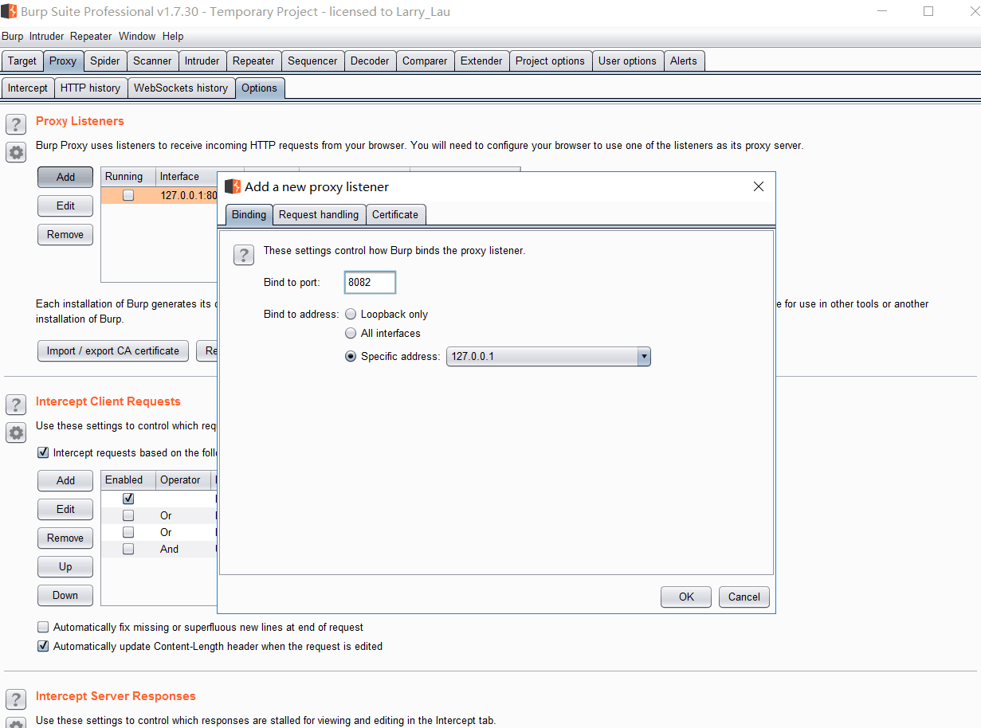Select the Binding tab in dialog

pos(249,214)
